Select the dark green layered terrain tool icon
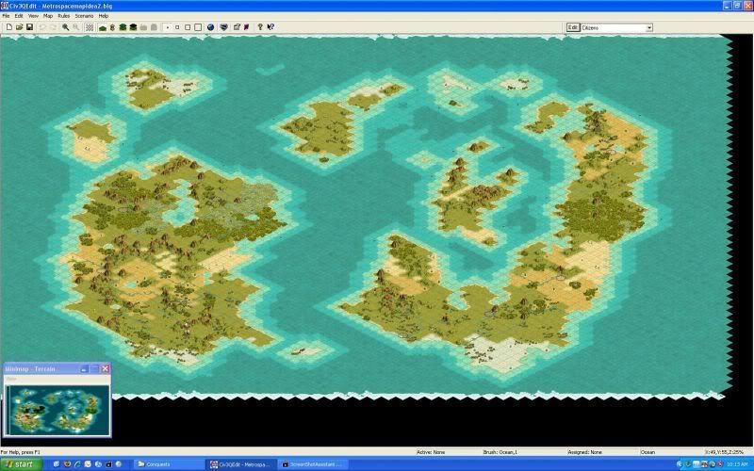The height and width of the screenshot is (471, 754). (x=133, y=27)
